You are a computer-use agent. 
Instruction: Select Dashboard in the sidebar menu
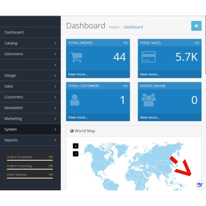(30, 33)
